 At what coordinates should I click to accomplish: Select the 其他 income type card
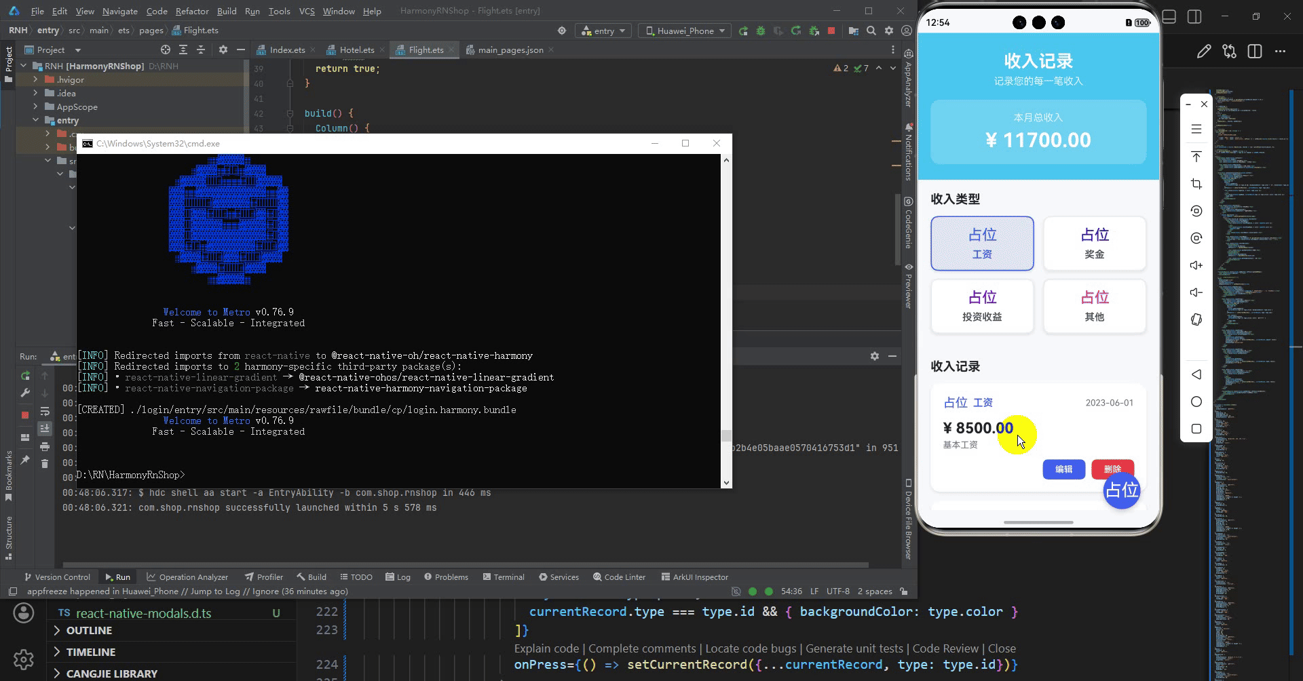click(x=1095, y=306)
